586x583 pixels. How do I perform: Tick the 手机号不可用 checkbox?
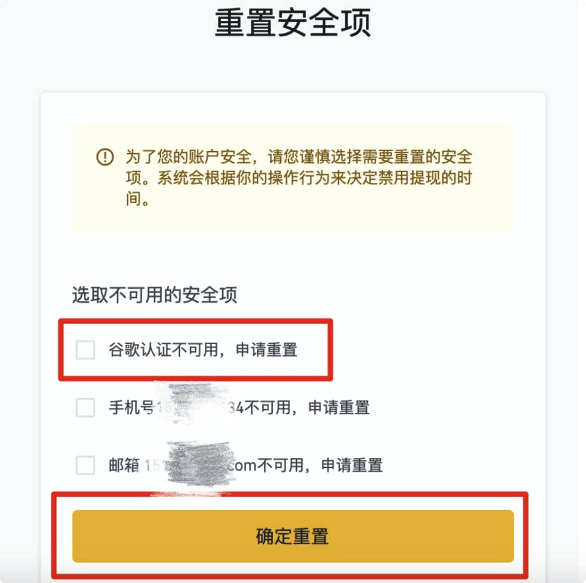[85, 408]
